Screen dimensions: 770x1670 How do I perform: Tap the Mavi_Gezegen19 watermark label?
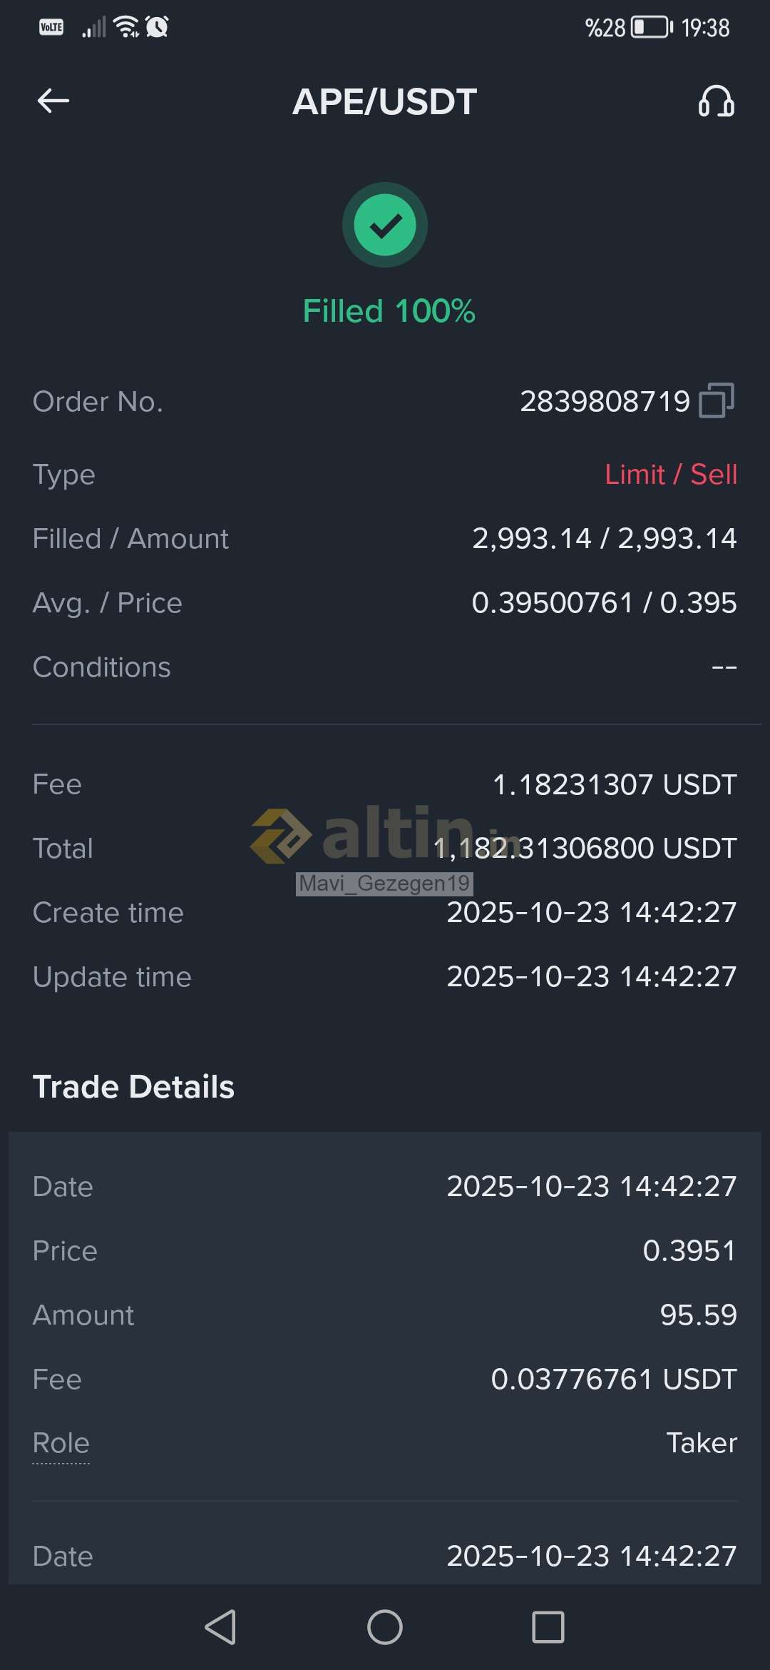(384, 884)
